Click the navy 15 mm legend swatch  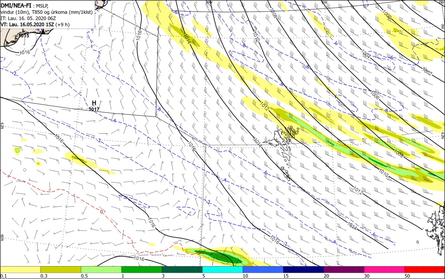[303, 270]
